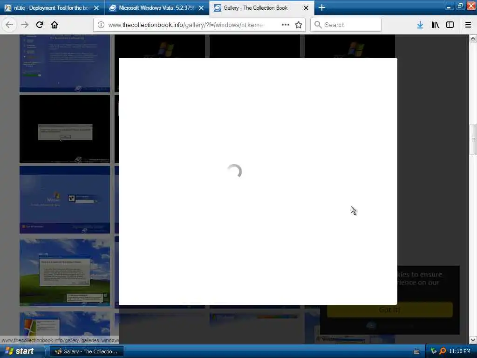Click the Got it! cookie button
The width and height of the screenshot is (477, 358).
(390, 310)
